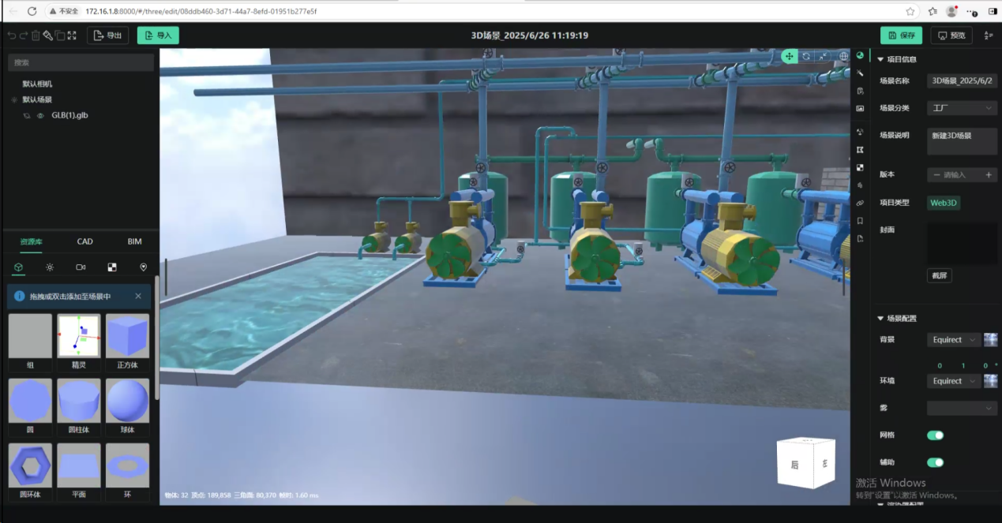Turn off the 网格 grid toggle
The width and height of the screenshot is (1002, 523).
(x=935, y=435)
